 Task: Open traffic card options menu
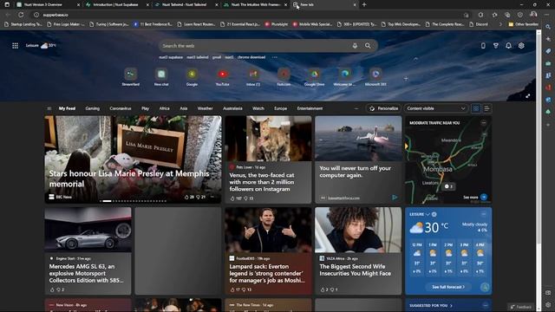point(484,123)
